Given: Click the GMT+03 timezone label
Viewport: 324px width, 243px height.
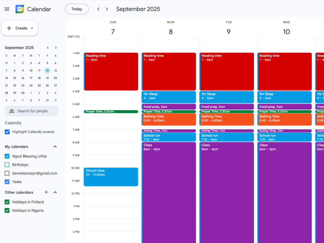Looking at the screenshot, I should (x=74, y=37).
